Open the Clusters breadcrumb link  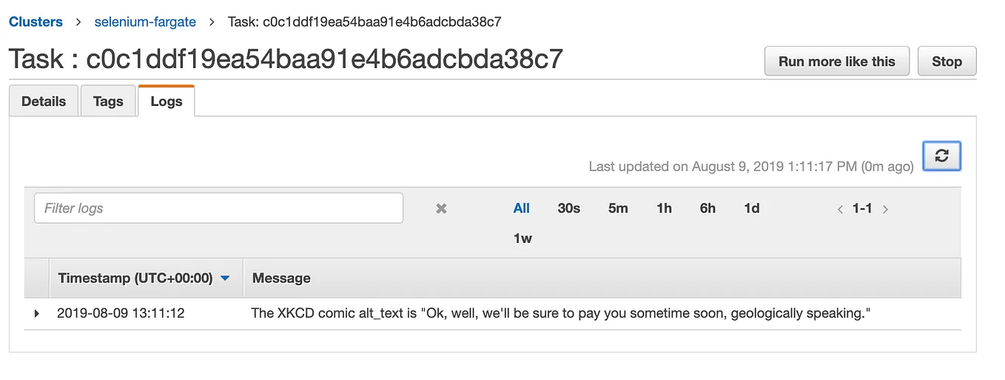click(x=36, y=21)
